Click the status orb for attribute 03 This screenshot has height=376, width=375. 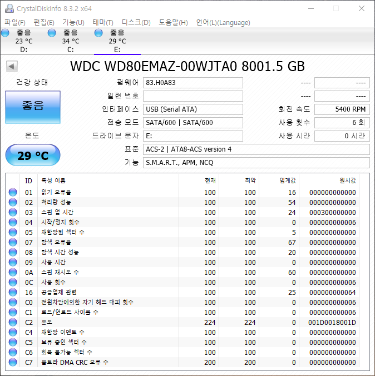point(13,213)
